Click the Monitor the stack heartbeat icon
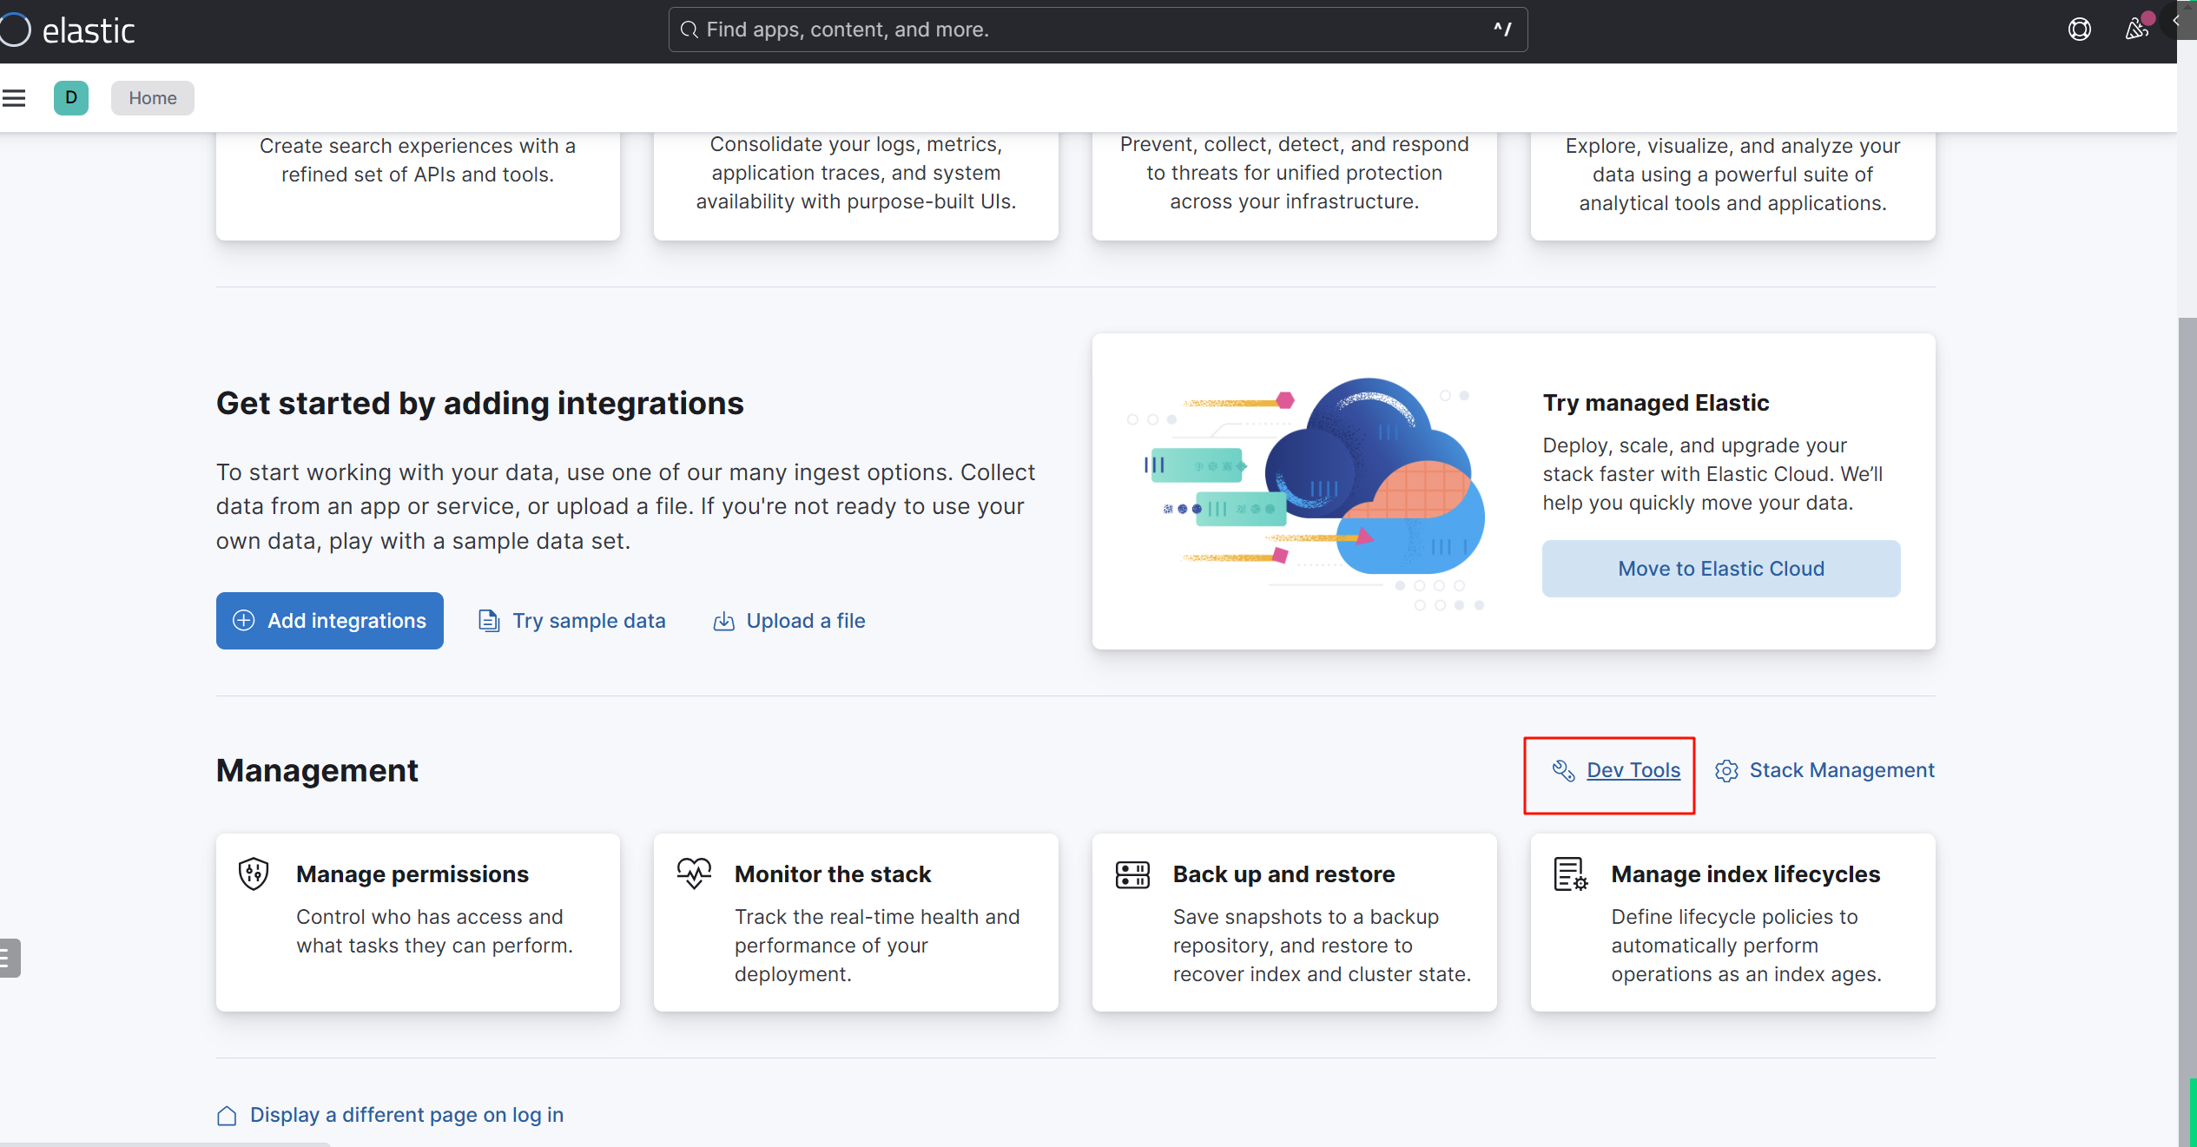2197x1147 pixels. pyautogui.click(x=694, y=873)
